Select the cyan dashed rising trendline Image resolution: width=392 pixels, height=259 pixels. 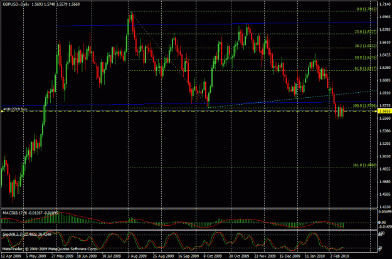coord(292,98)
